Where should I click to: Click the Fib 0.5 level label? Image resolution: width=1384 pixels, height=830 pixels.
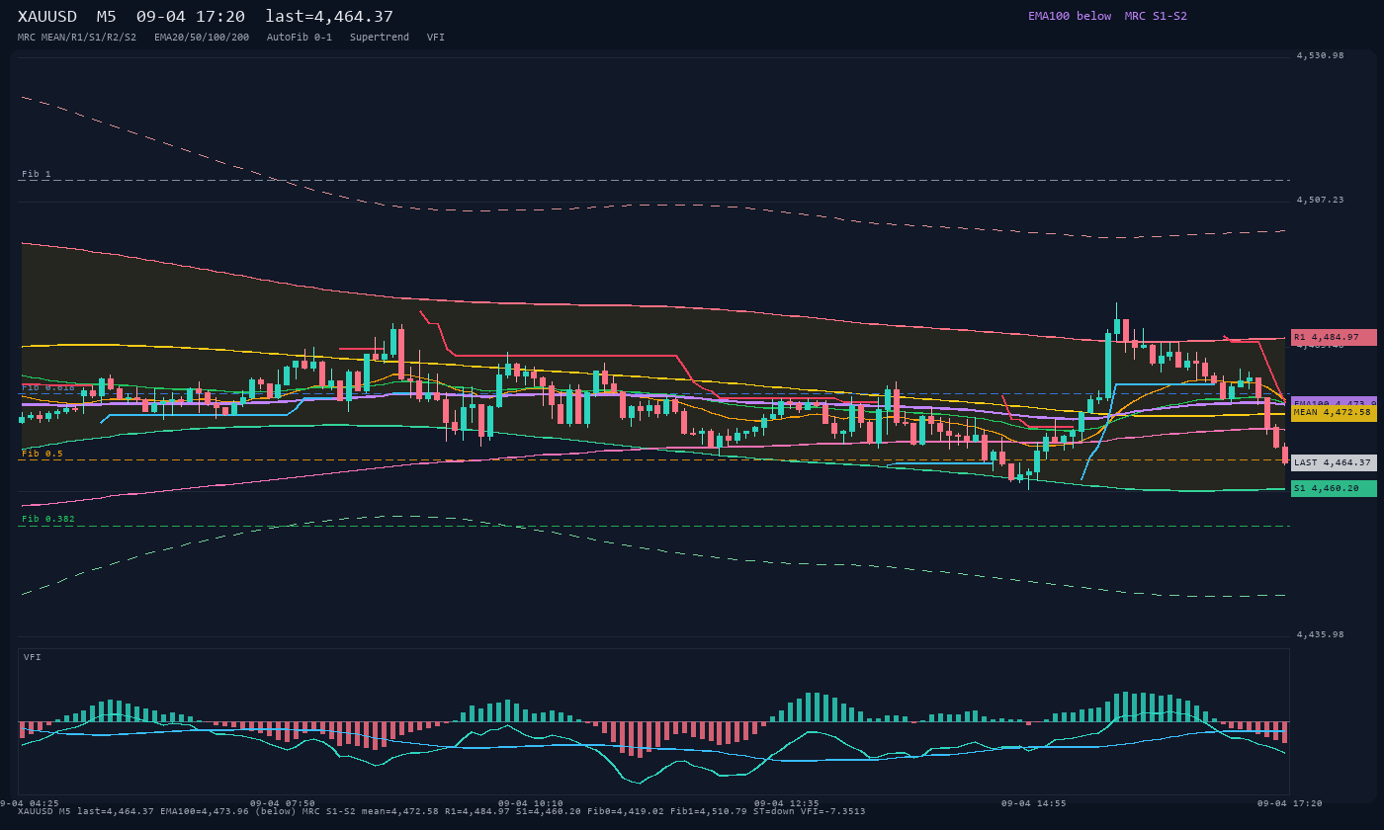tap(43, 454)
